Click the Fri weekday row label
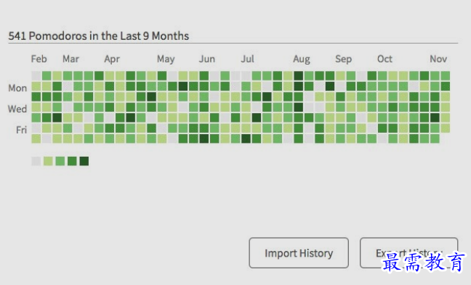The image size is (471, 285). pyautogui.click(x=21, y=130)
